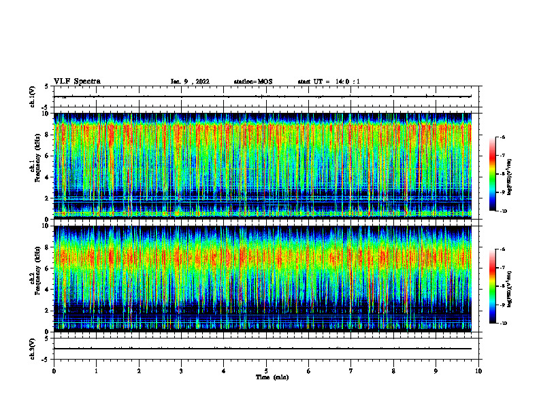Click time axis tick label "6"
The image size is (539, 416).
click(309, 371)
